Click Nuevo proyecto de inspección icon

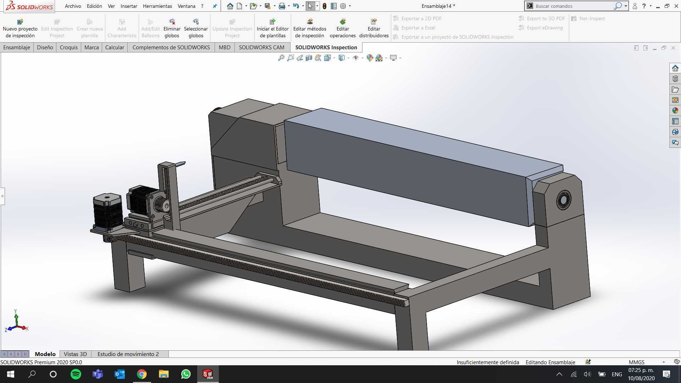tap(20, 22)
